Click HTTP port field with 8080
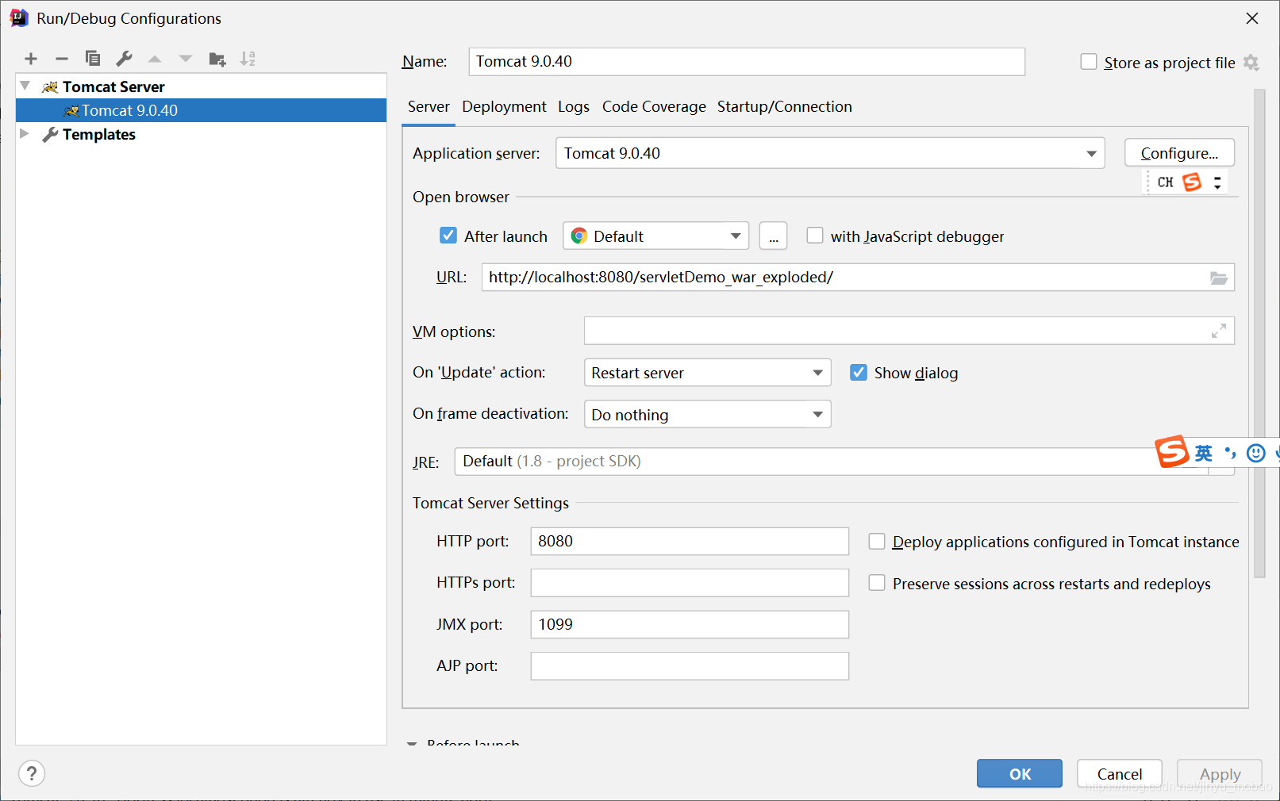This screenshot has height=801, width=1280. click(x=690, y=542)
